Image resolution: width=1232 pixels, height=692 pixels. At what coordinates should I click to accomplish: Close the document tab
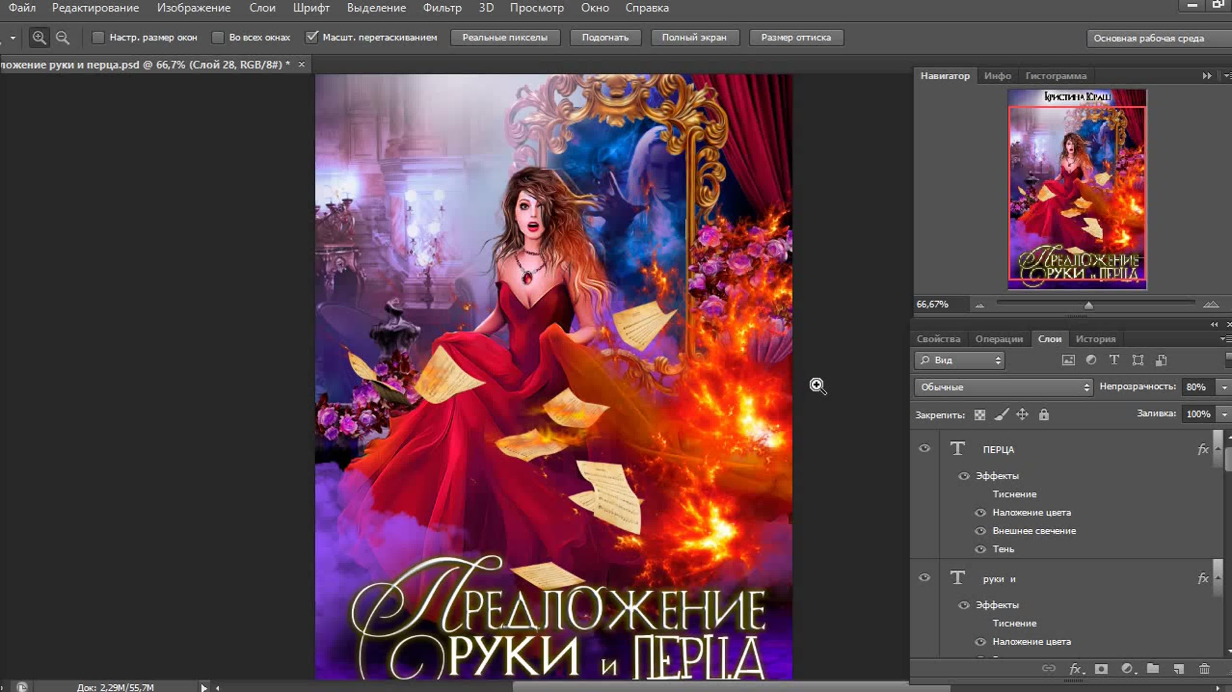coord(302,64)
